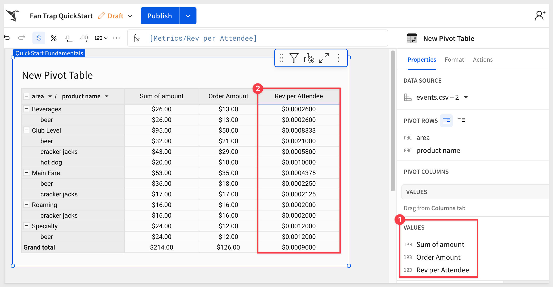
Task: Select the Order Amount column header
Action: [x=228, y=96]
